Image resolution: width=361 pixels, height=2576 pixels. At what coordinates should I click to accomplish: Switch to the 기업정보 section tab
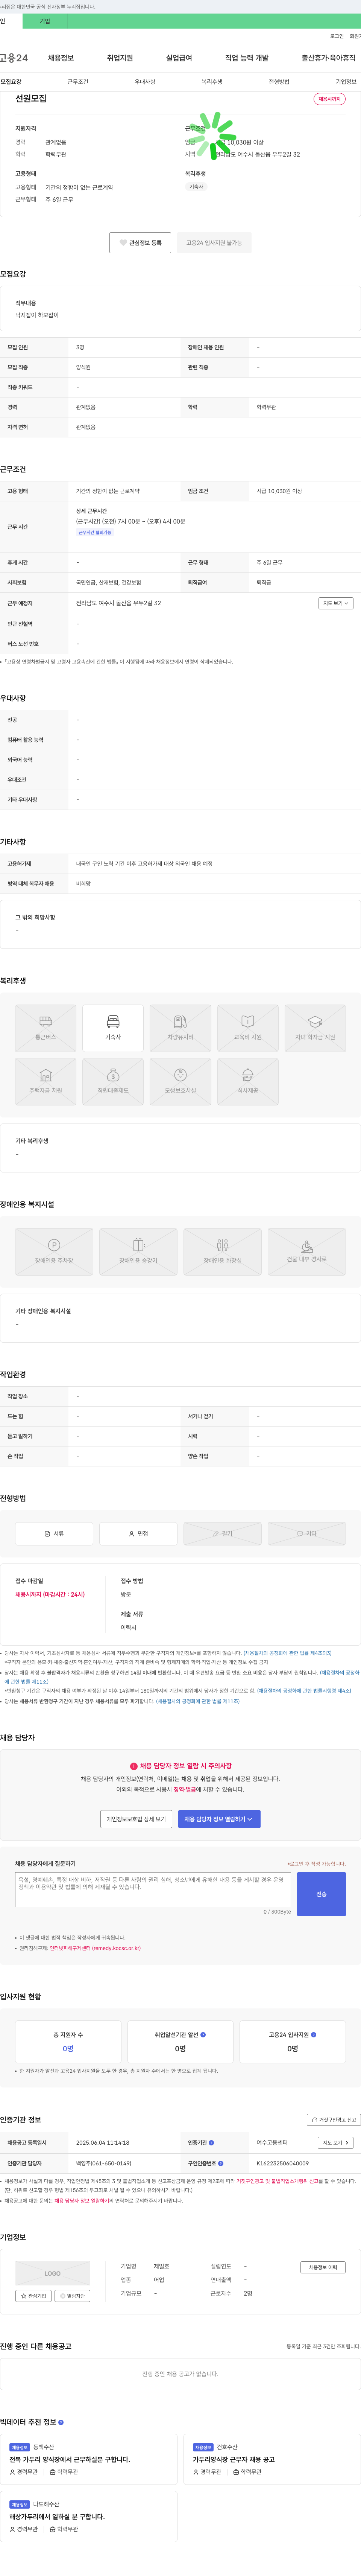[346, 82]
